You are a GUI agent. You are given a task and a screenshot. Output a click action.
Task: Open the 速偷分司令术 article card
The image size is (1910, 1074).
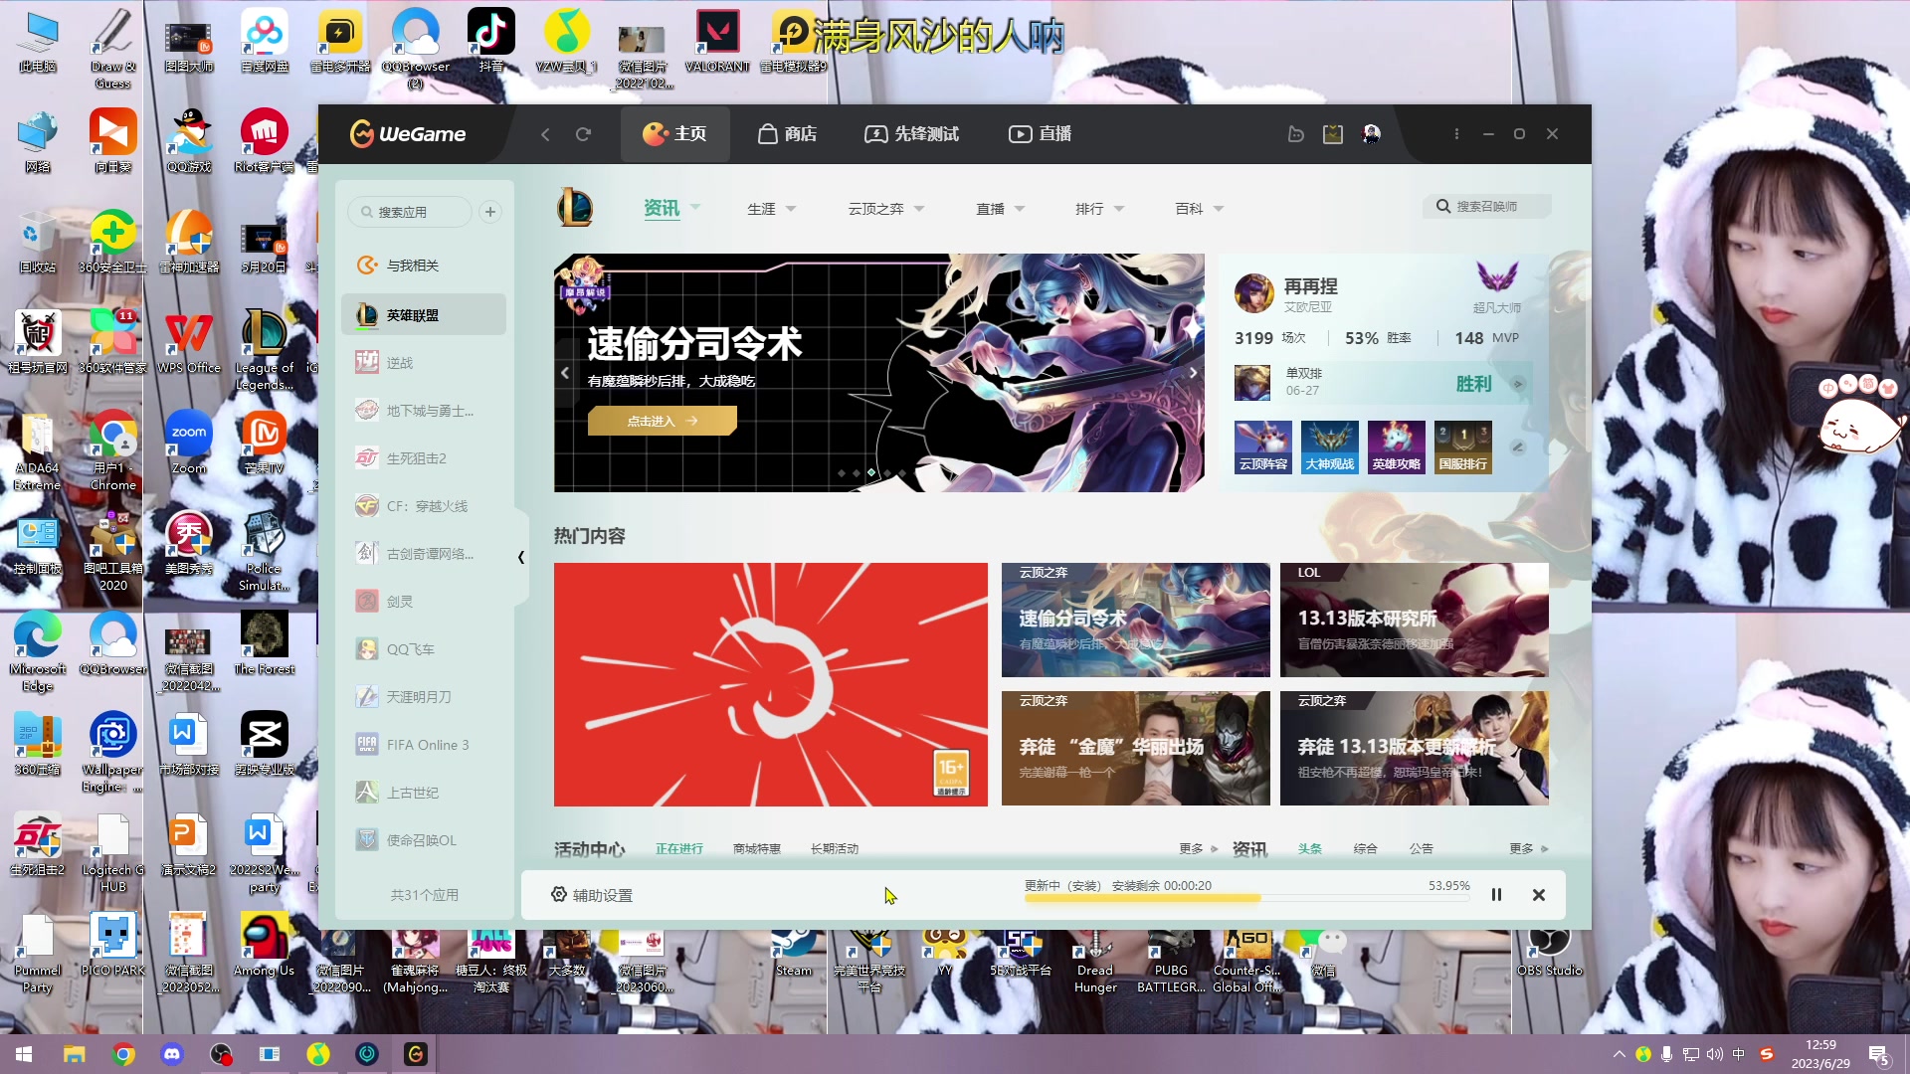(1135, 620)
